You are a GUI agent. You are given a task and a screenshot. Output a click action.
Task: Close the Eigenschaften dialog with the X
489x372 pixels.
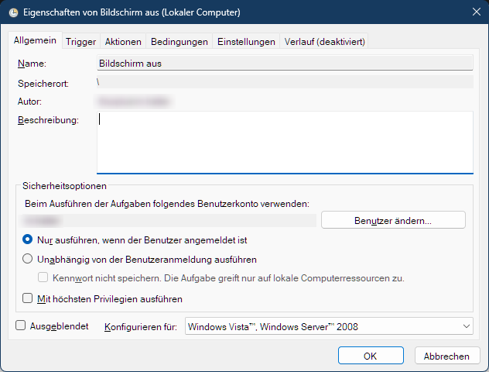(x=475, y=12)
